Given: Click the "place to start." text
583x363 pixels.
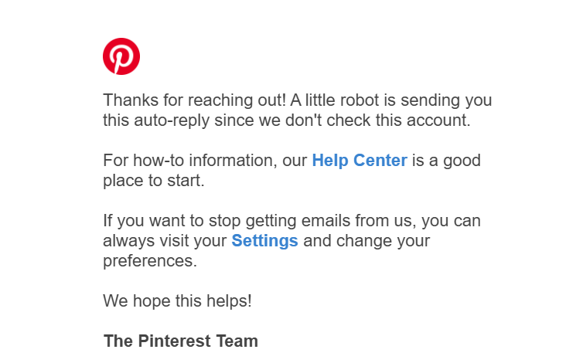Looking at the screenshot, I should point(154,181).
